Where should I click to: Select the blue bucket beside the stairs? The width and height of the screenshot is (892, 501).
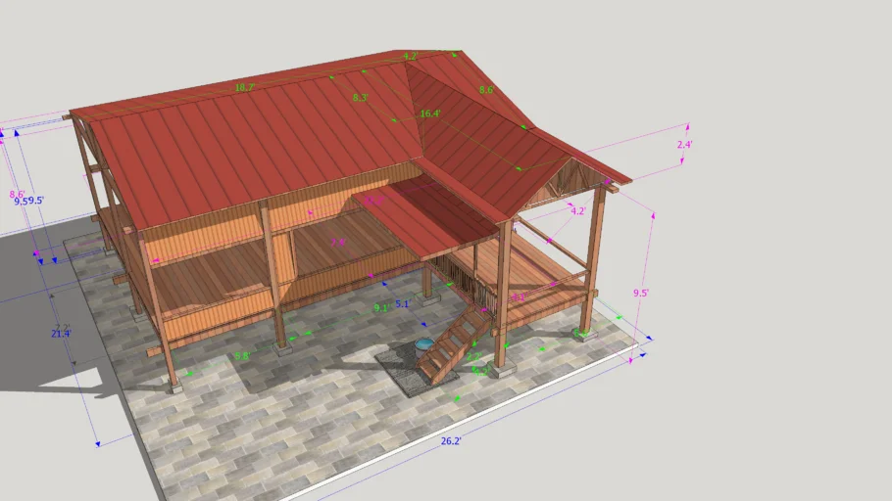[x=422, y=345]
